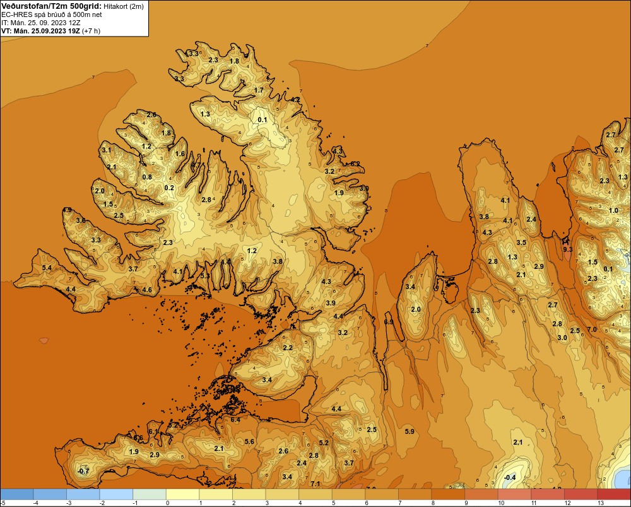Image resolution: width=631 pixels, height=507 pixels.
Task: Click the '6.1' temperature value
Action: (x=153, y=432)
